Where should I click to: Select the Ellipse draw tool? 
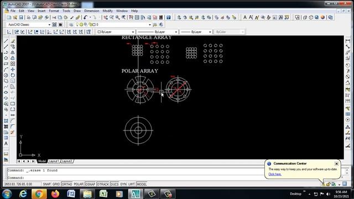6,92
